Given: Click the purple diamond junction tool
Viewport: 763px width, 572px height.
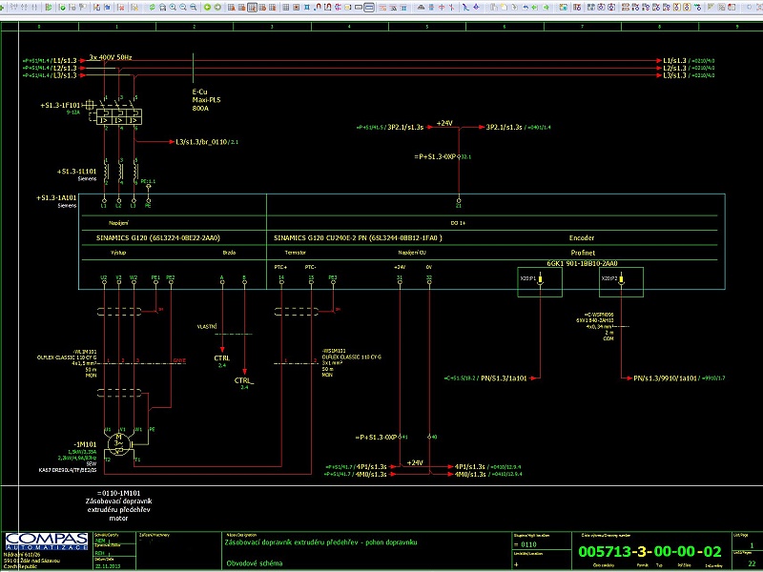Looking at the screenshot, I should (x=476, y=8).
